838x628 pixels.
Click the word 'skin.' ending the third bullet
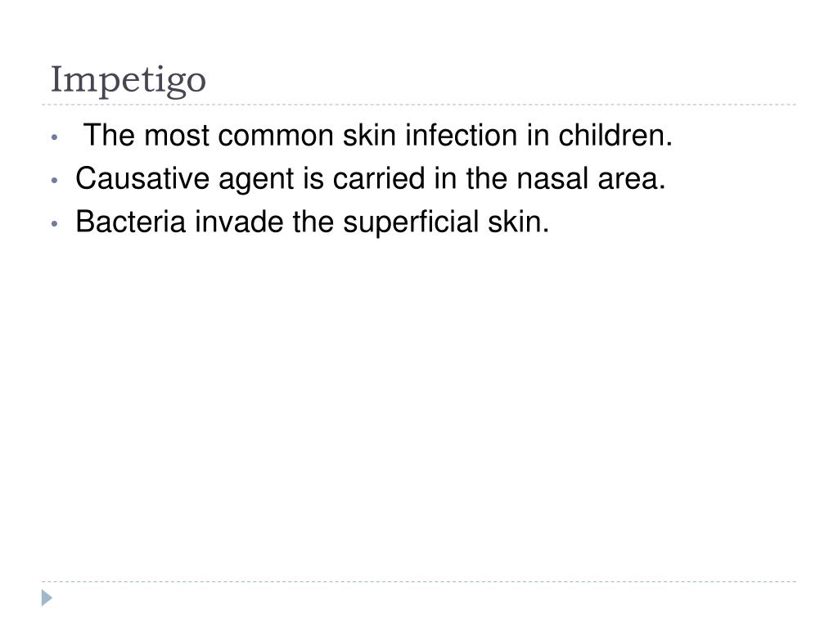518,222
